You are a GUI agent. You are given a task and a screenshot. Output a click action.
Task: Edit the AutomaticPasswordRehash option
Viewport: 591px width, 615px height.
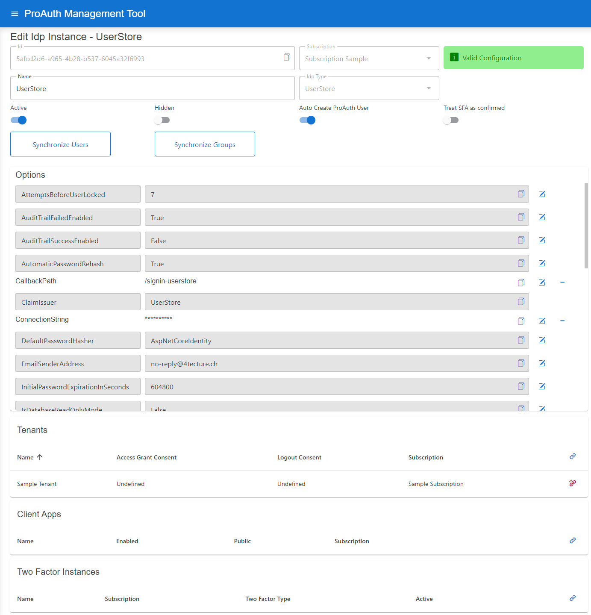point(542,263)
